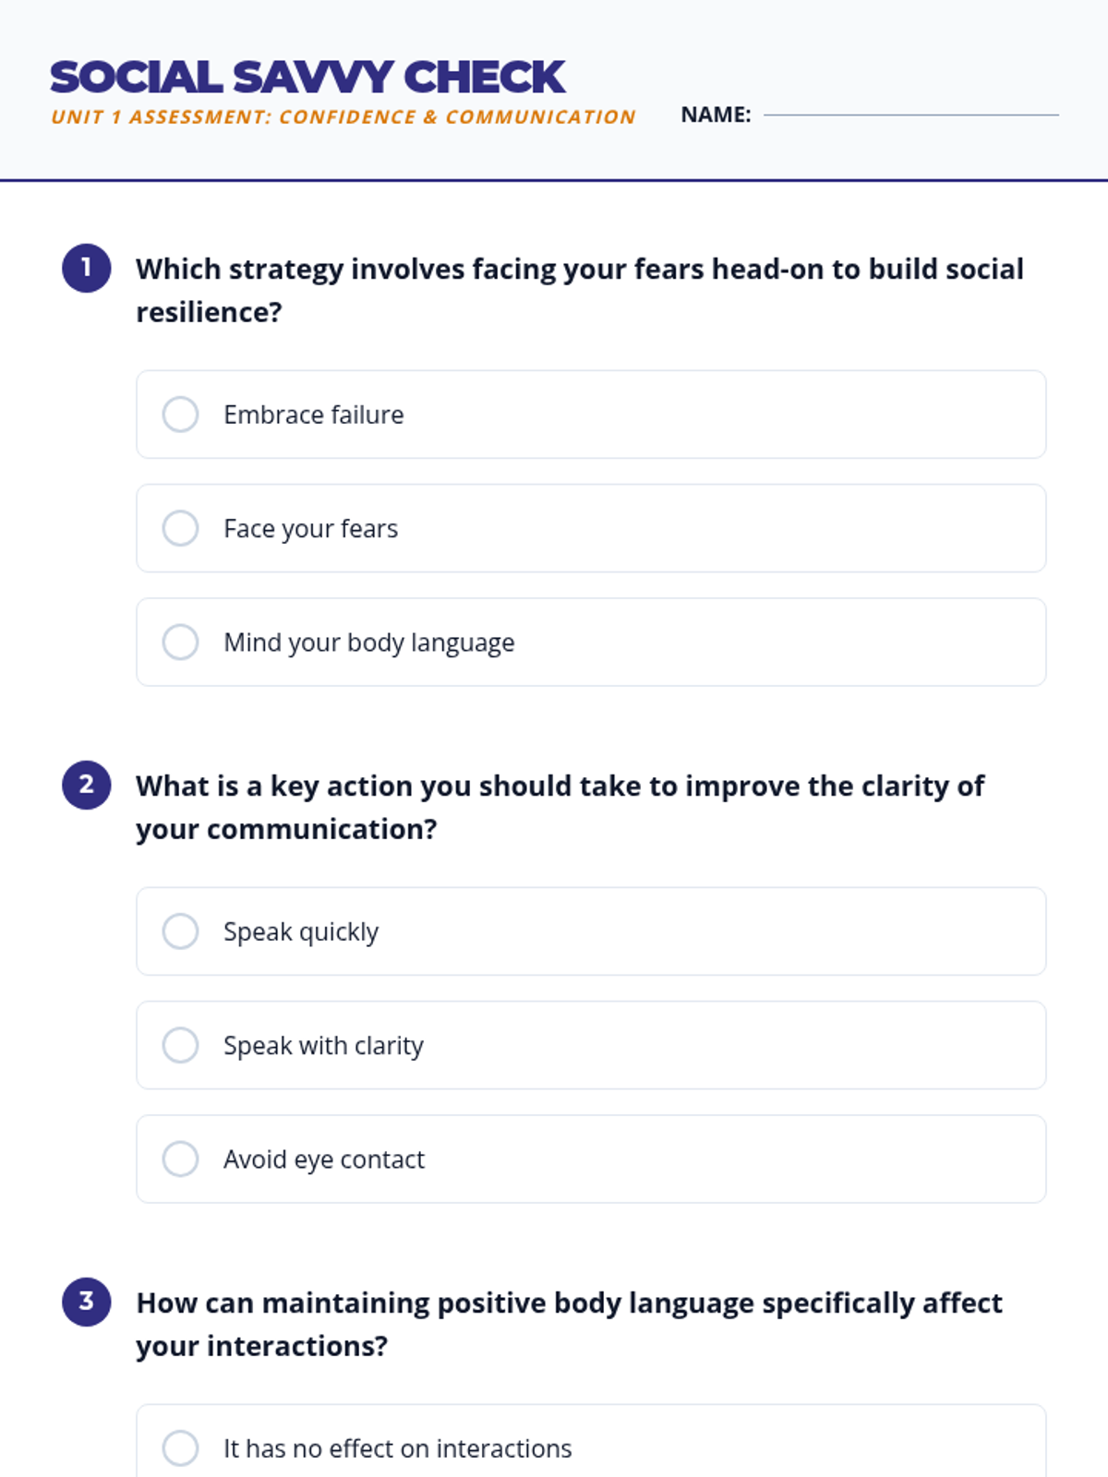
Task: Choose the "Avoid eye contact" radio option
Action: pos(181,1159)
